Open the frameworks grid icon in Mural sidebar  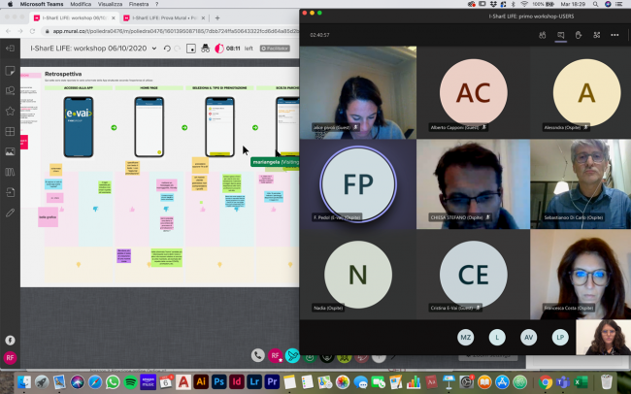tap(10, 132)
